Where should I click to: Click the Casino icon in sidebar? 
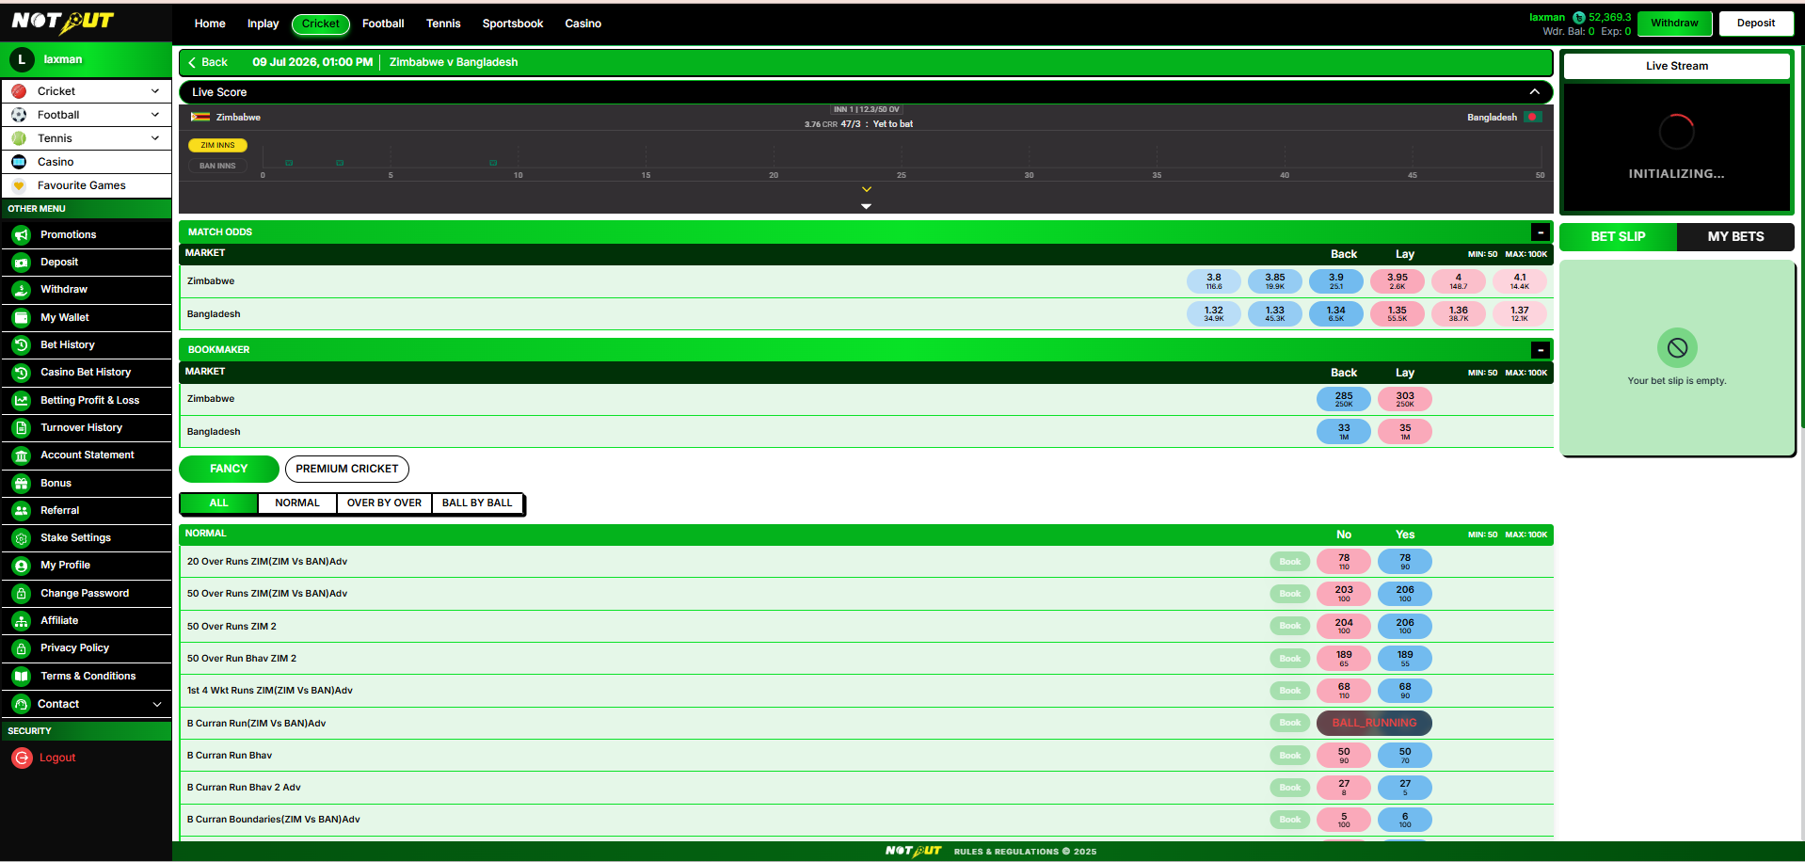[19, 162]
